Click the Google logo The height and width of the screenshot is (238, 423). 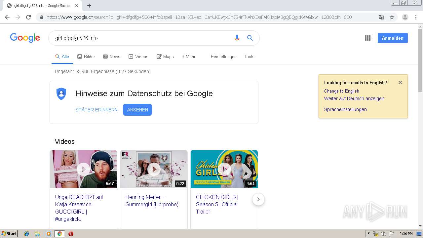coord(25,38)
